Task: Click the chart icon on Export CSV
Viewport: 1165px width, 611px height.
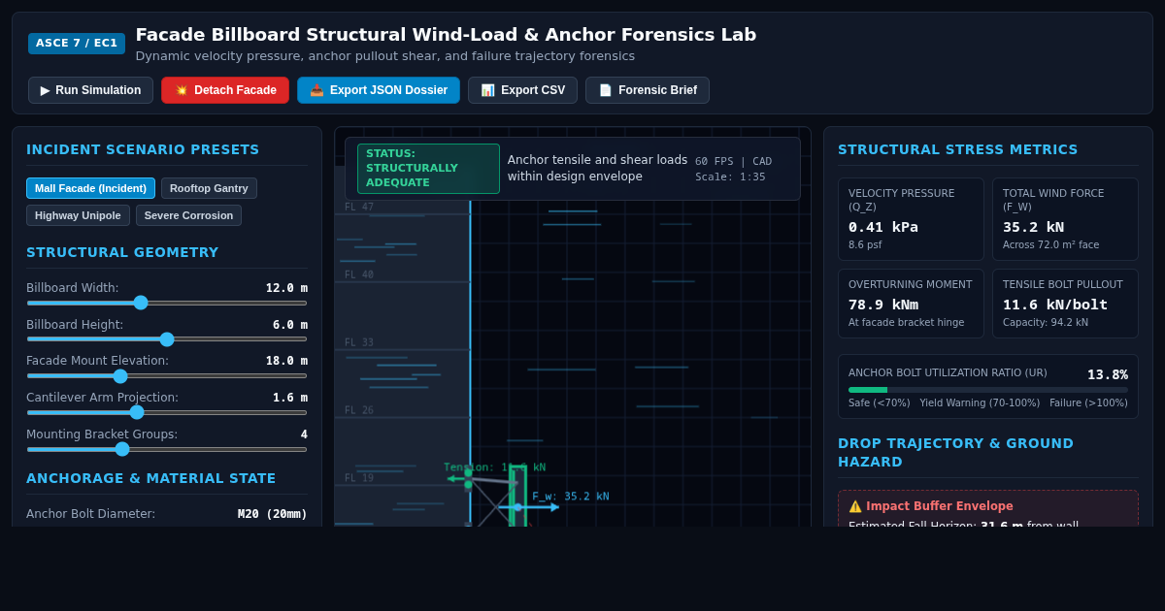Action: click(487, 90)
